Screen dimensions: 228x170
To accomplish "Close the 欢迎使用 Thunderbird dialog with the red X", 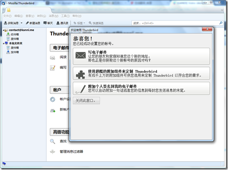I will (x=207, y=29).
